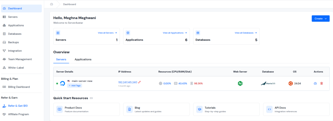The width and height of the screenshot is (333, 121).
Task: Click the server online status dot
Action: (x=57, y=83)
